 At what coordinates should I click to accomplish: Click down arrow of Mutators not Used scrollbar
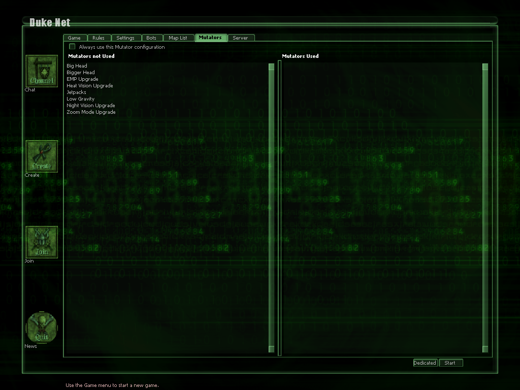click(x=271, y=349)
